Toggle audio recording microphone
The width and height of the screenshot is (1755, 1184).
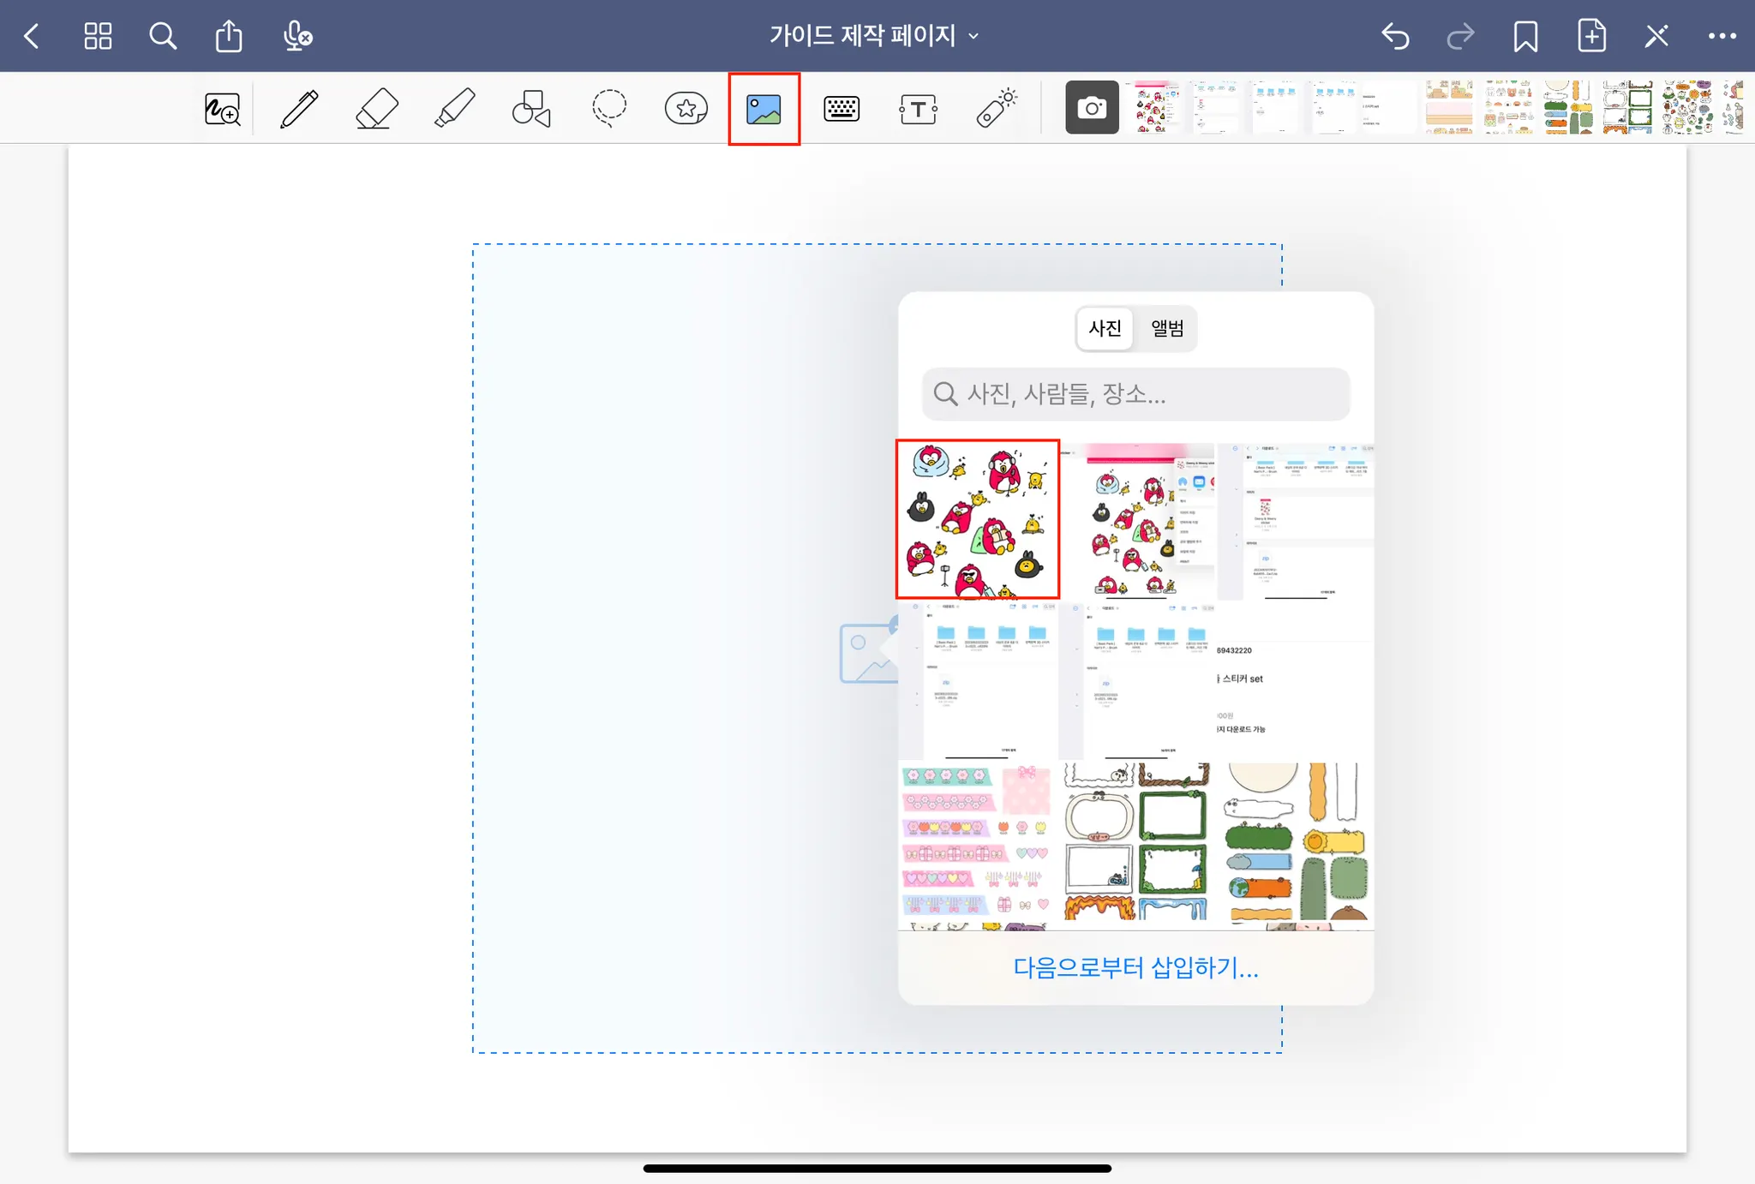click(296, 36)
